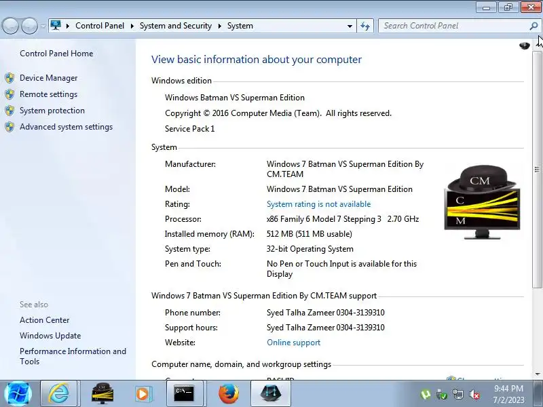The height and width of the screenshot is (407, 543).
Task: Click the System protection shield icon
Action: click(10, 111)
